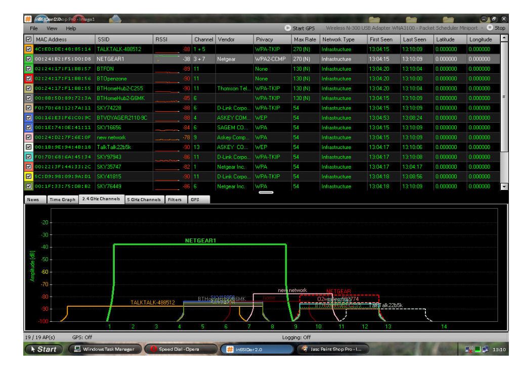Toggle the SKY74228 network checkbox

point(29,108)
